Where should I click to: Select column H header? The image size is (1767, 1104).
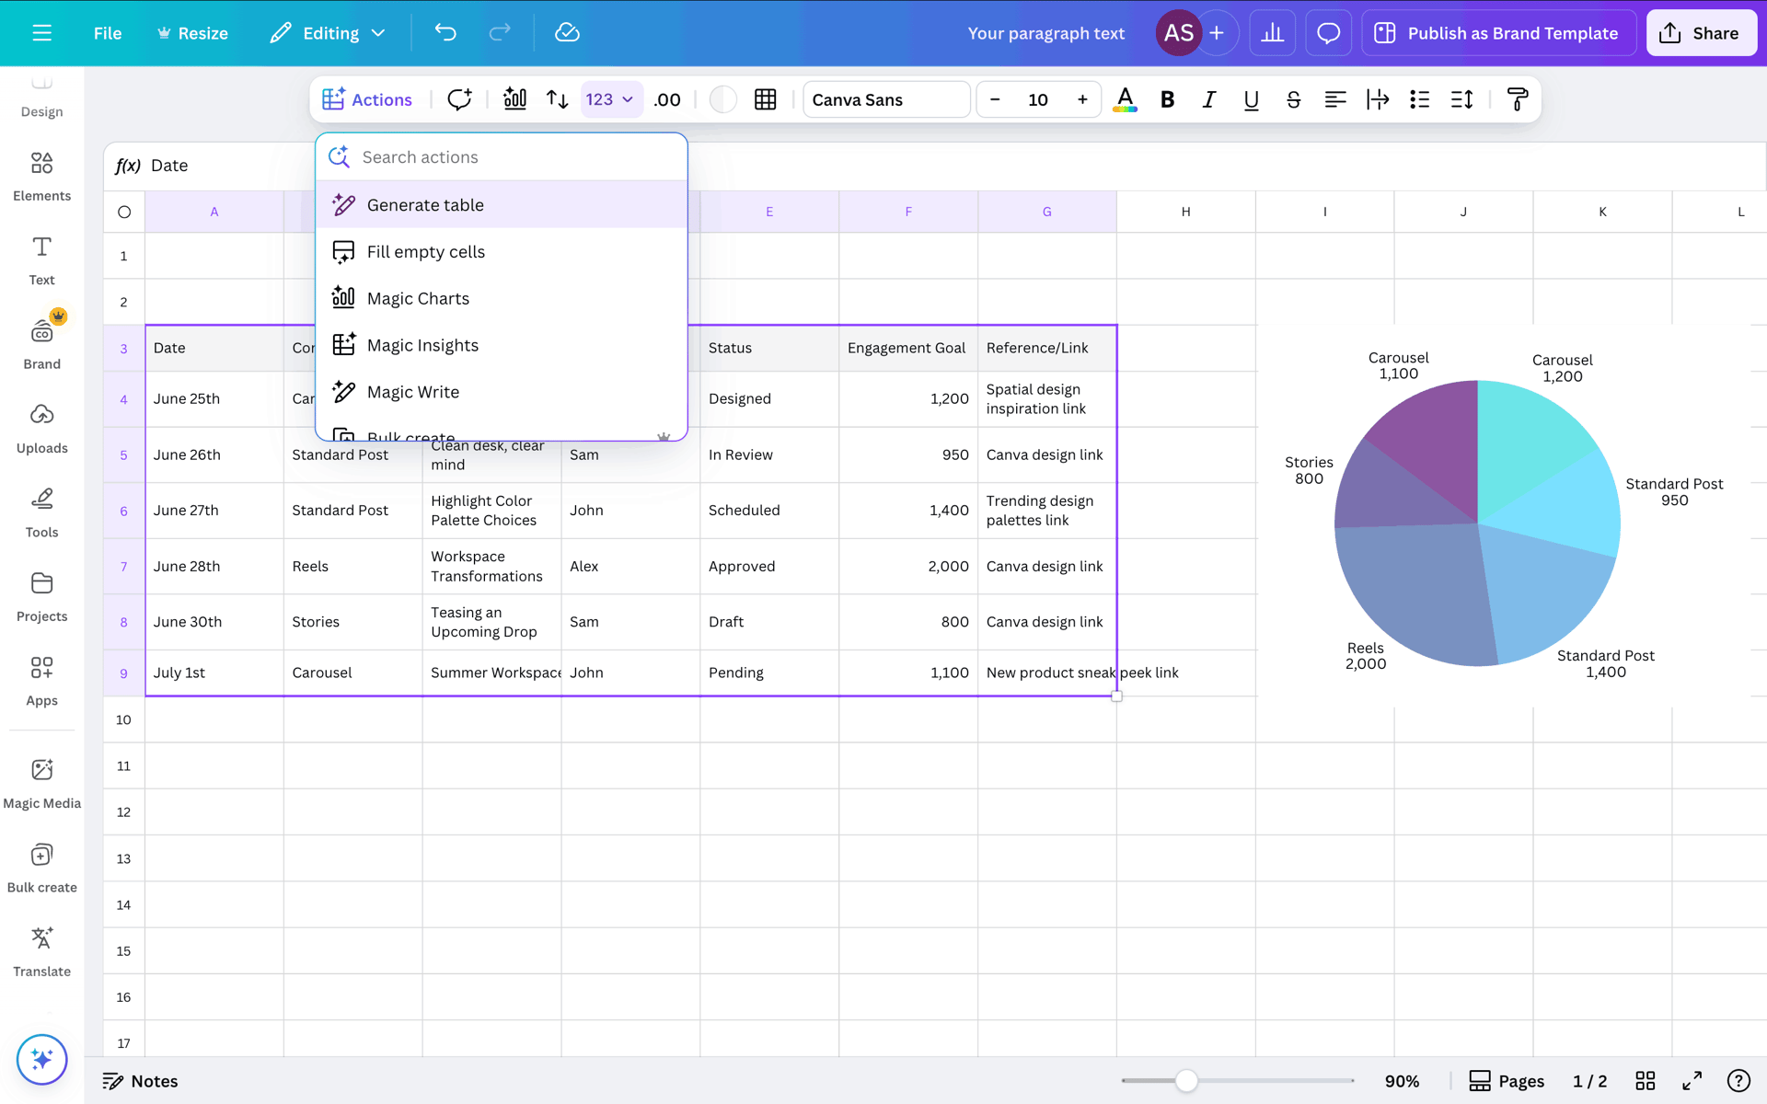(1186, 212)
